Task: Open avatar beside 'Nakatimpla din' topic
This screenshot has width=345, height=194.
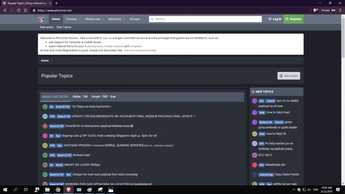Action: pyautogui.click(x=254, y=165)
